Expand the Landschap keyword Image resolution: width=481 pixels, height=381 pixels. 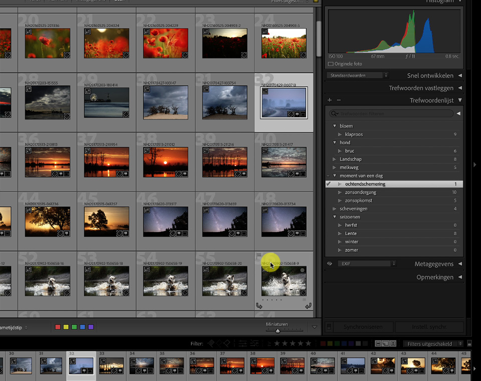click(x=334, y=159)
